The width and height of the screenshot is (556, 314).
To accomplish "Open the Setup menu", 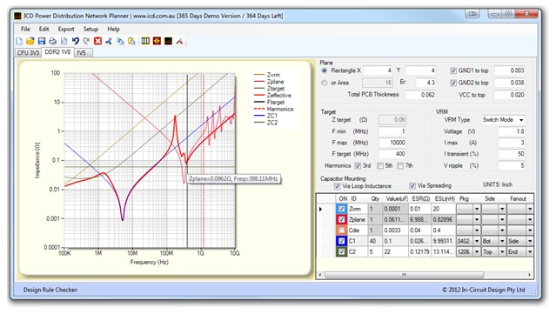I will click(90, 29).
